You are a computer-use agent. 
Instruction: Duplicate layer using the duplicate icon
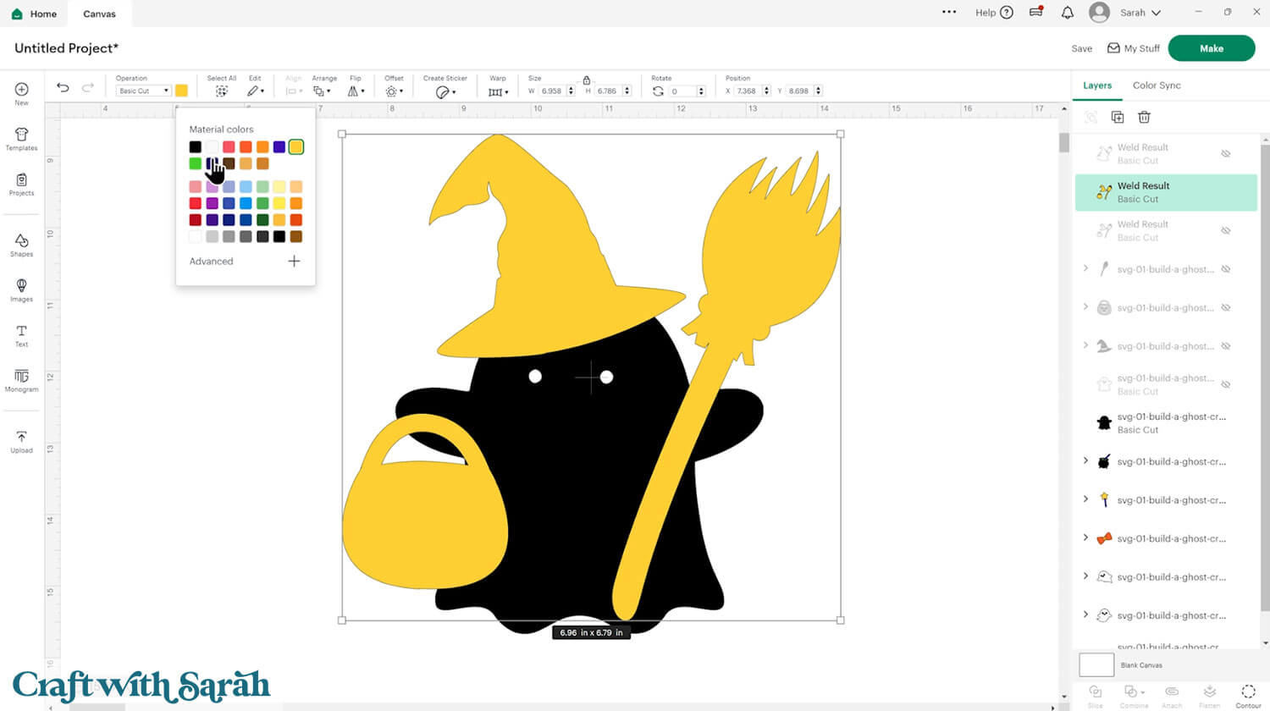tap(1117, 117)
